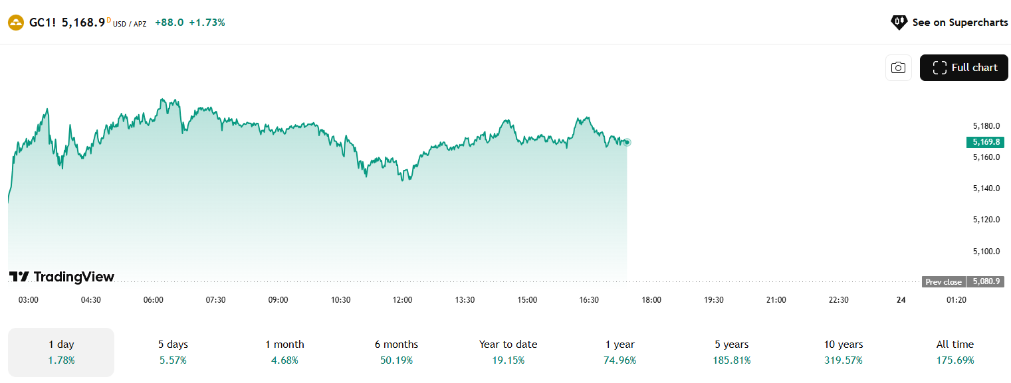Click the current price dot on chart line
Screen dimensions: 1011x383
pyautogui.click(x=627, y=142)
